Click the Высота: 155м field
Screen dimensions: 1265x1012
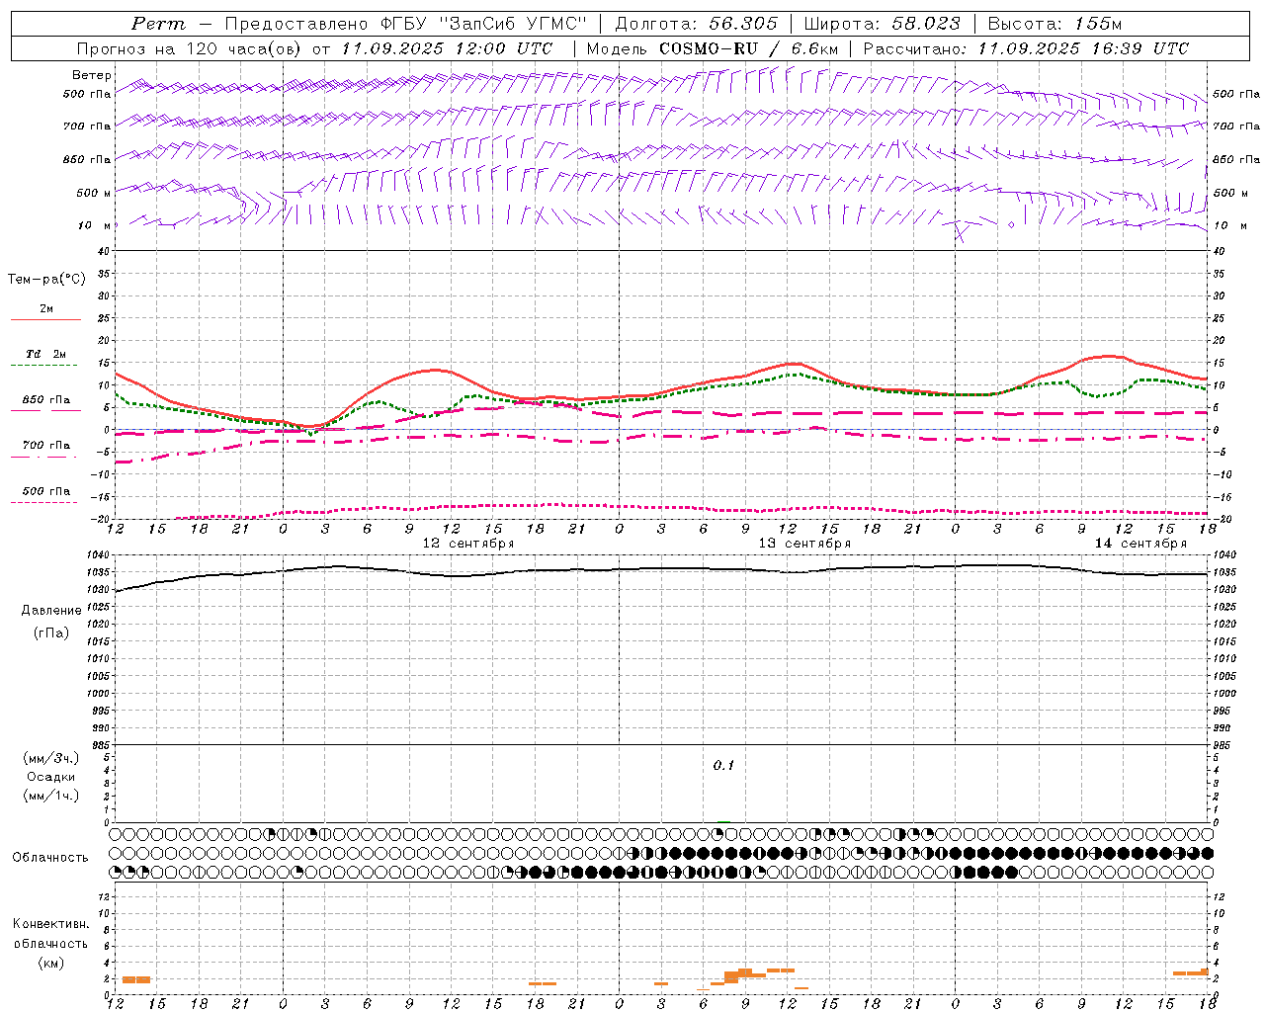pos(1054,24)
